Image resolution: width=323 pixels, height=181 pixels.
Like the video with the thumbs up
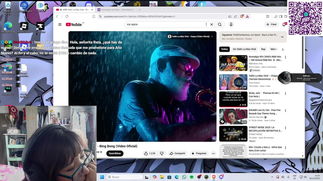(x=149, y=153)
